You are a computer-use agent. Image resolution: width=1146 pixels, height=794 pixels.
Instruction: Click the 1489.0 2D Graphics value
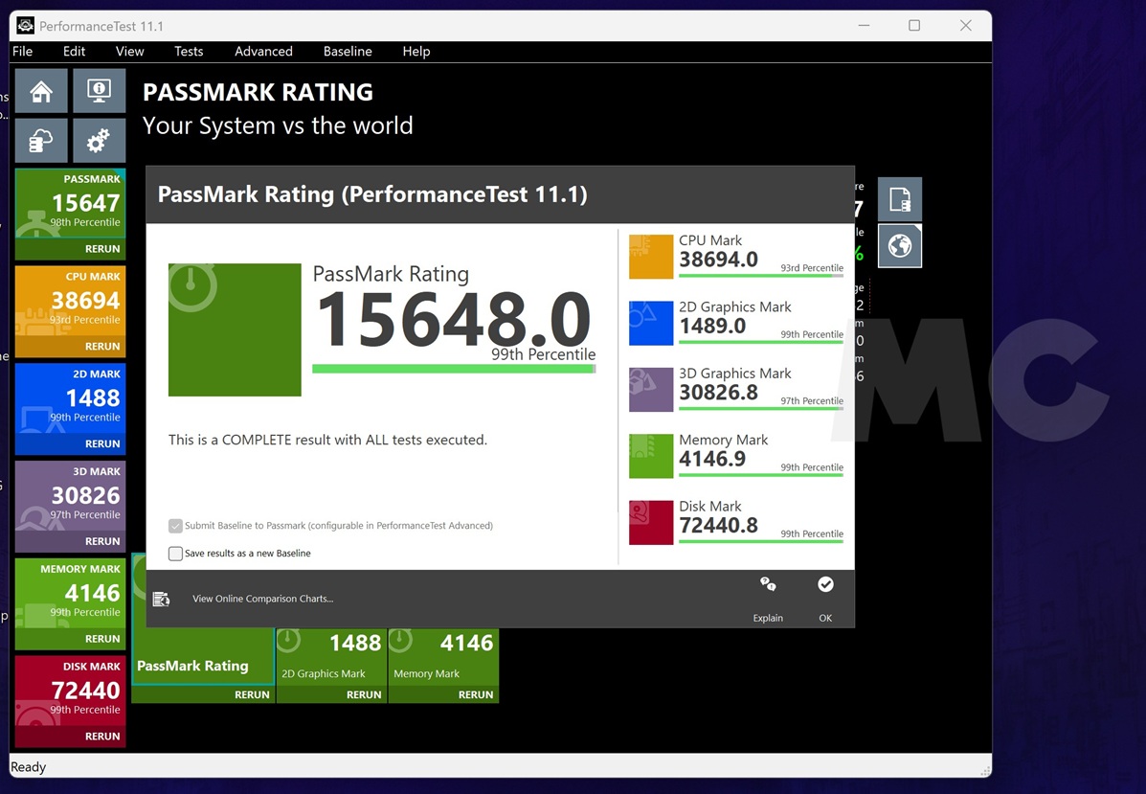[712, 326]
